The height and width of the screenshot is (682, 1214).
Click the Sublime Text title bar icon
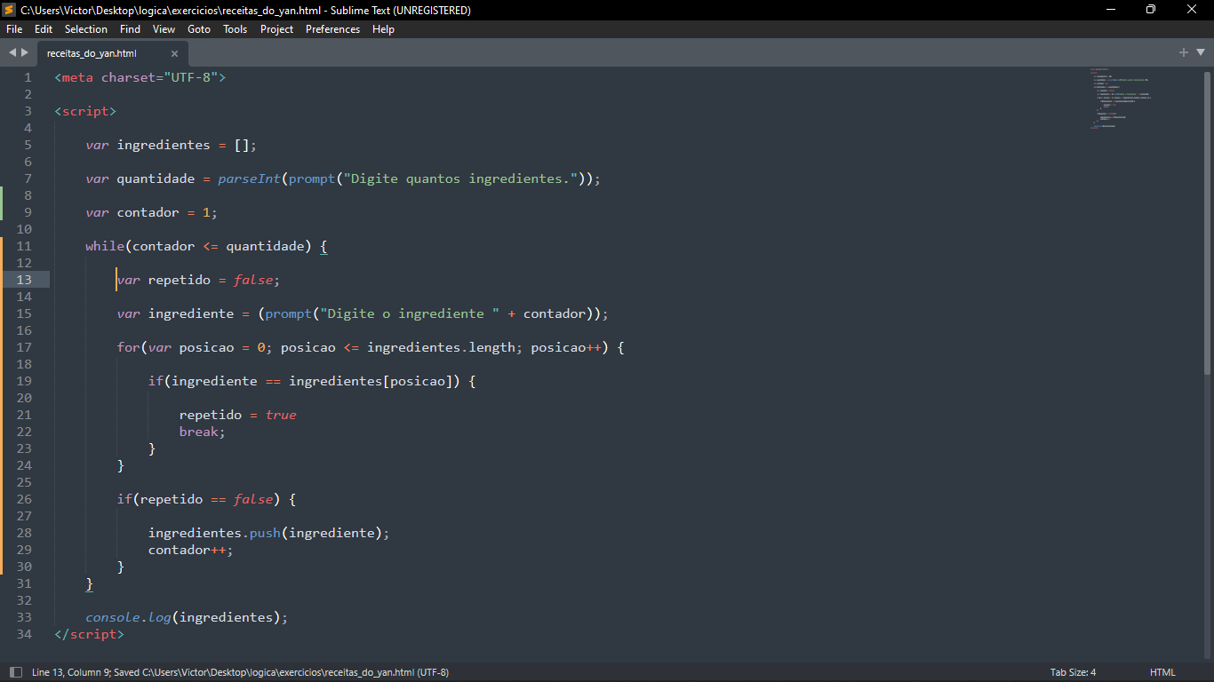(x=9, y=10)
